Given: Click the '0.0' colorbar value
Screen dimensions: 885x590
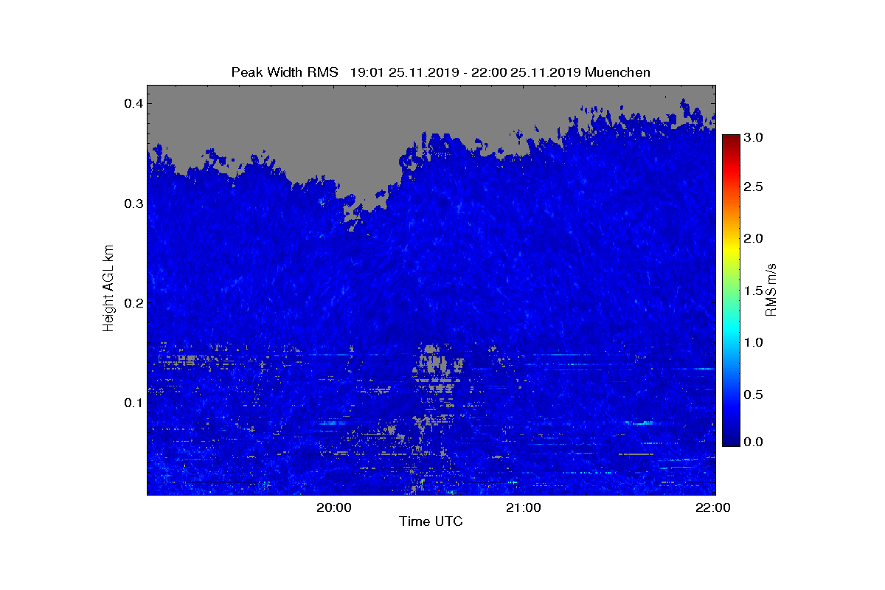Looking at the screenshot, I should coord(753,442).
